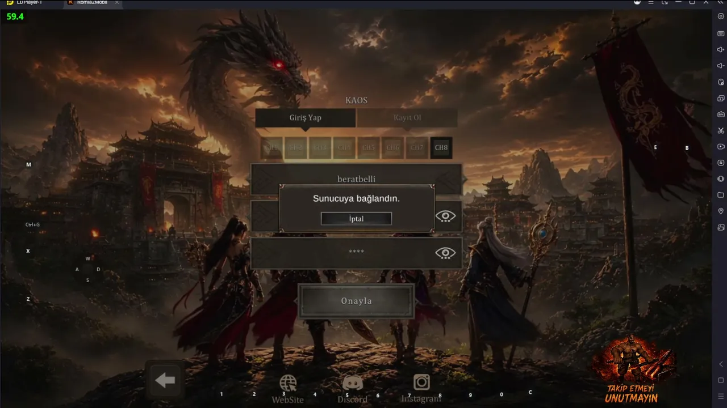Select channel CH1
Viewport: 727px width, 408px height.
point(273,147)
